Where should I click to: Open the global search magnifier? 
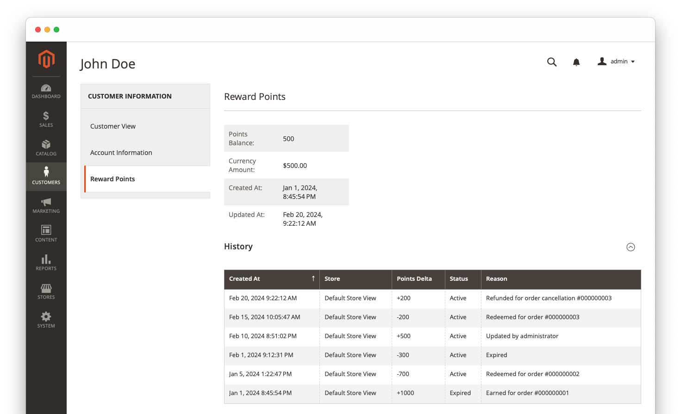tap(552, 62)
